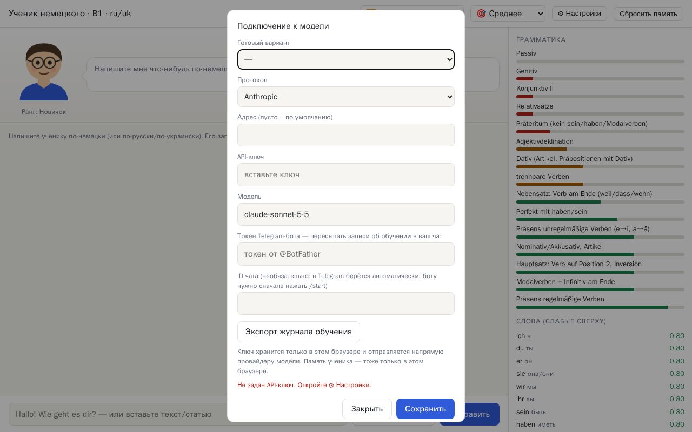The image size is (692, 432).
Task: Click the student avatar with glasses
Action: (x=44, y=72)
